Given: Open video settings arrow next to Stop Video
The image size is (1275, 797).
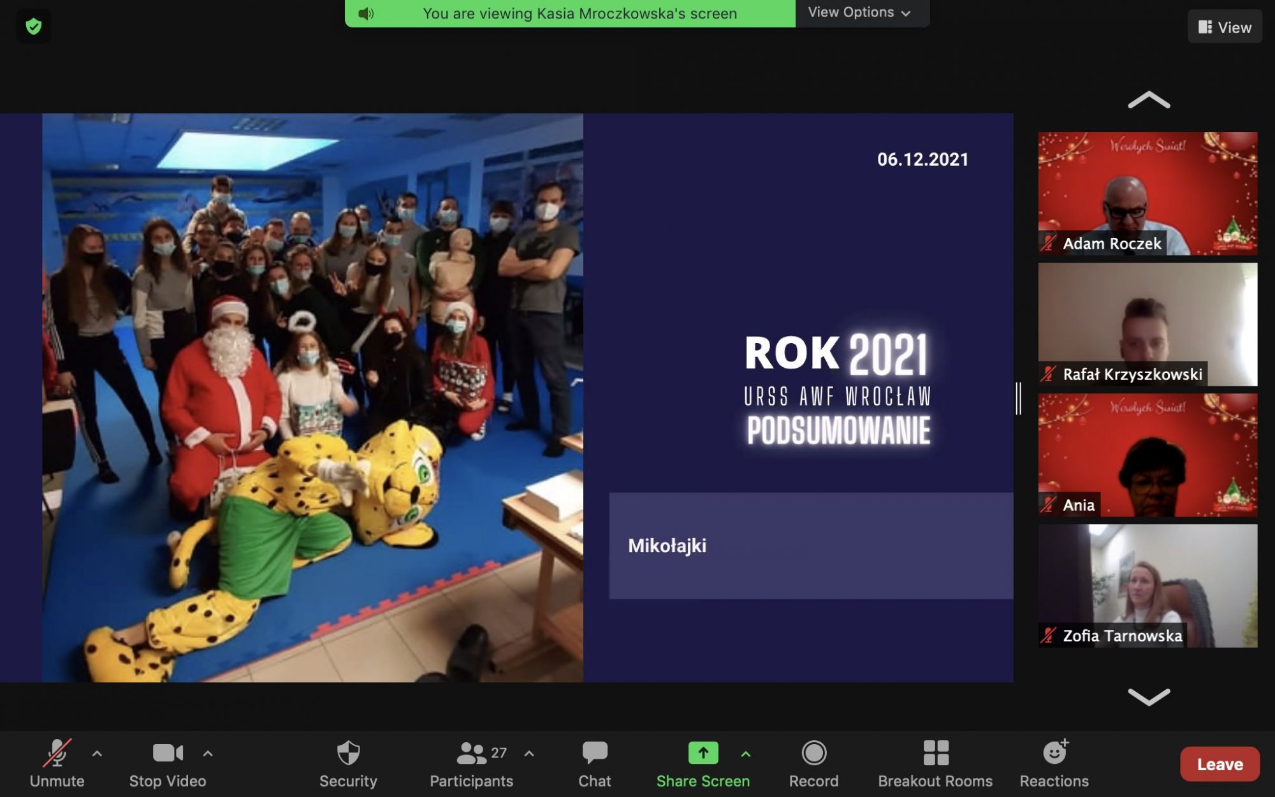Looking at the screenshot, I should [x=208, y=754].
